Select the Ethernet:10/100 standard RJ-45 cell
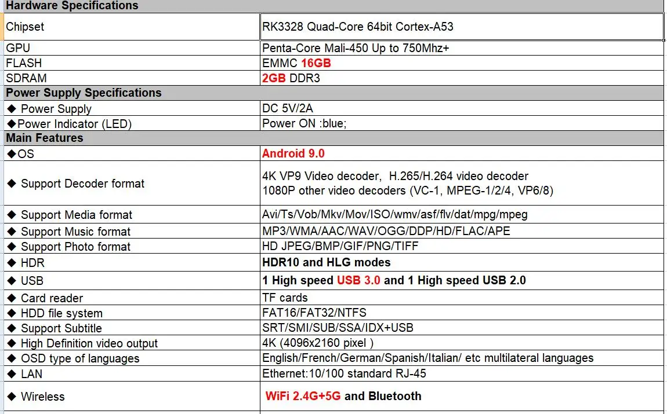The height and width of the screenshot is (414, 667). pyautogui.click(x=462, y=373)
